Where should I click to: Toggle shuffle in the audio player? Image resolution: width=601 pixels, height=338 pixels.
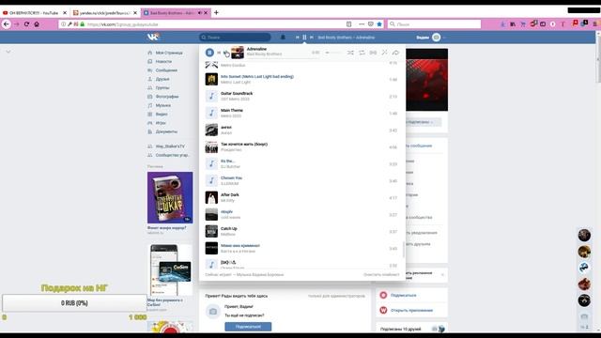tap(350, 53)
